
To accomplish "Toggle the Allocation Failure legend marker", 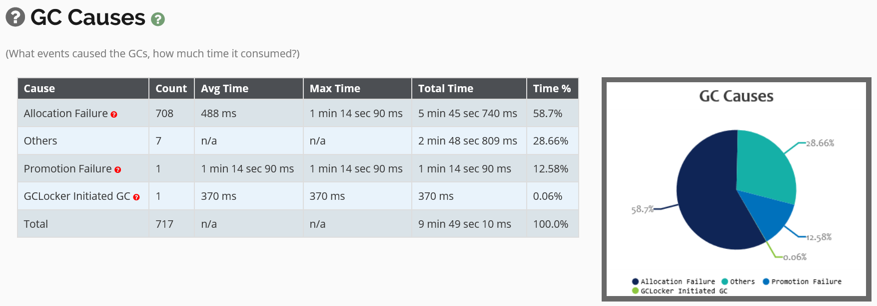I will coord(635,282).
